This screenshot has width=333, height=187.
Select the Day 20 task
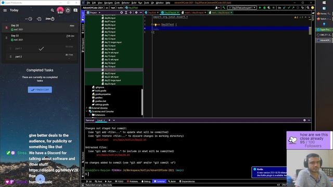tap(40, 28)
